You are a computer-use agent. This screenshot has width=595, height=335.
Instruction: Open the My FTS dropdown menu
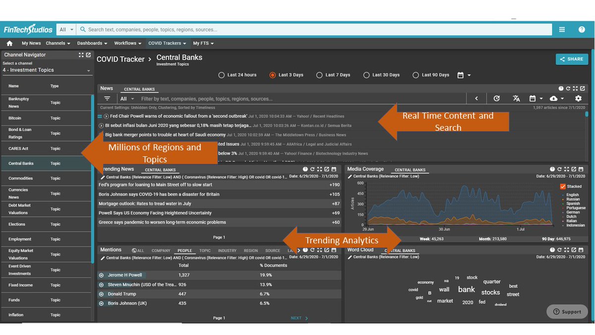pyautogui.click(x=203, y=44)
